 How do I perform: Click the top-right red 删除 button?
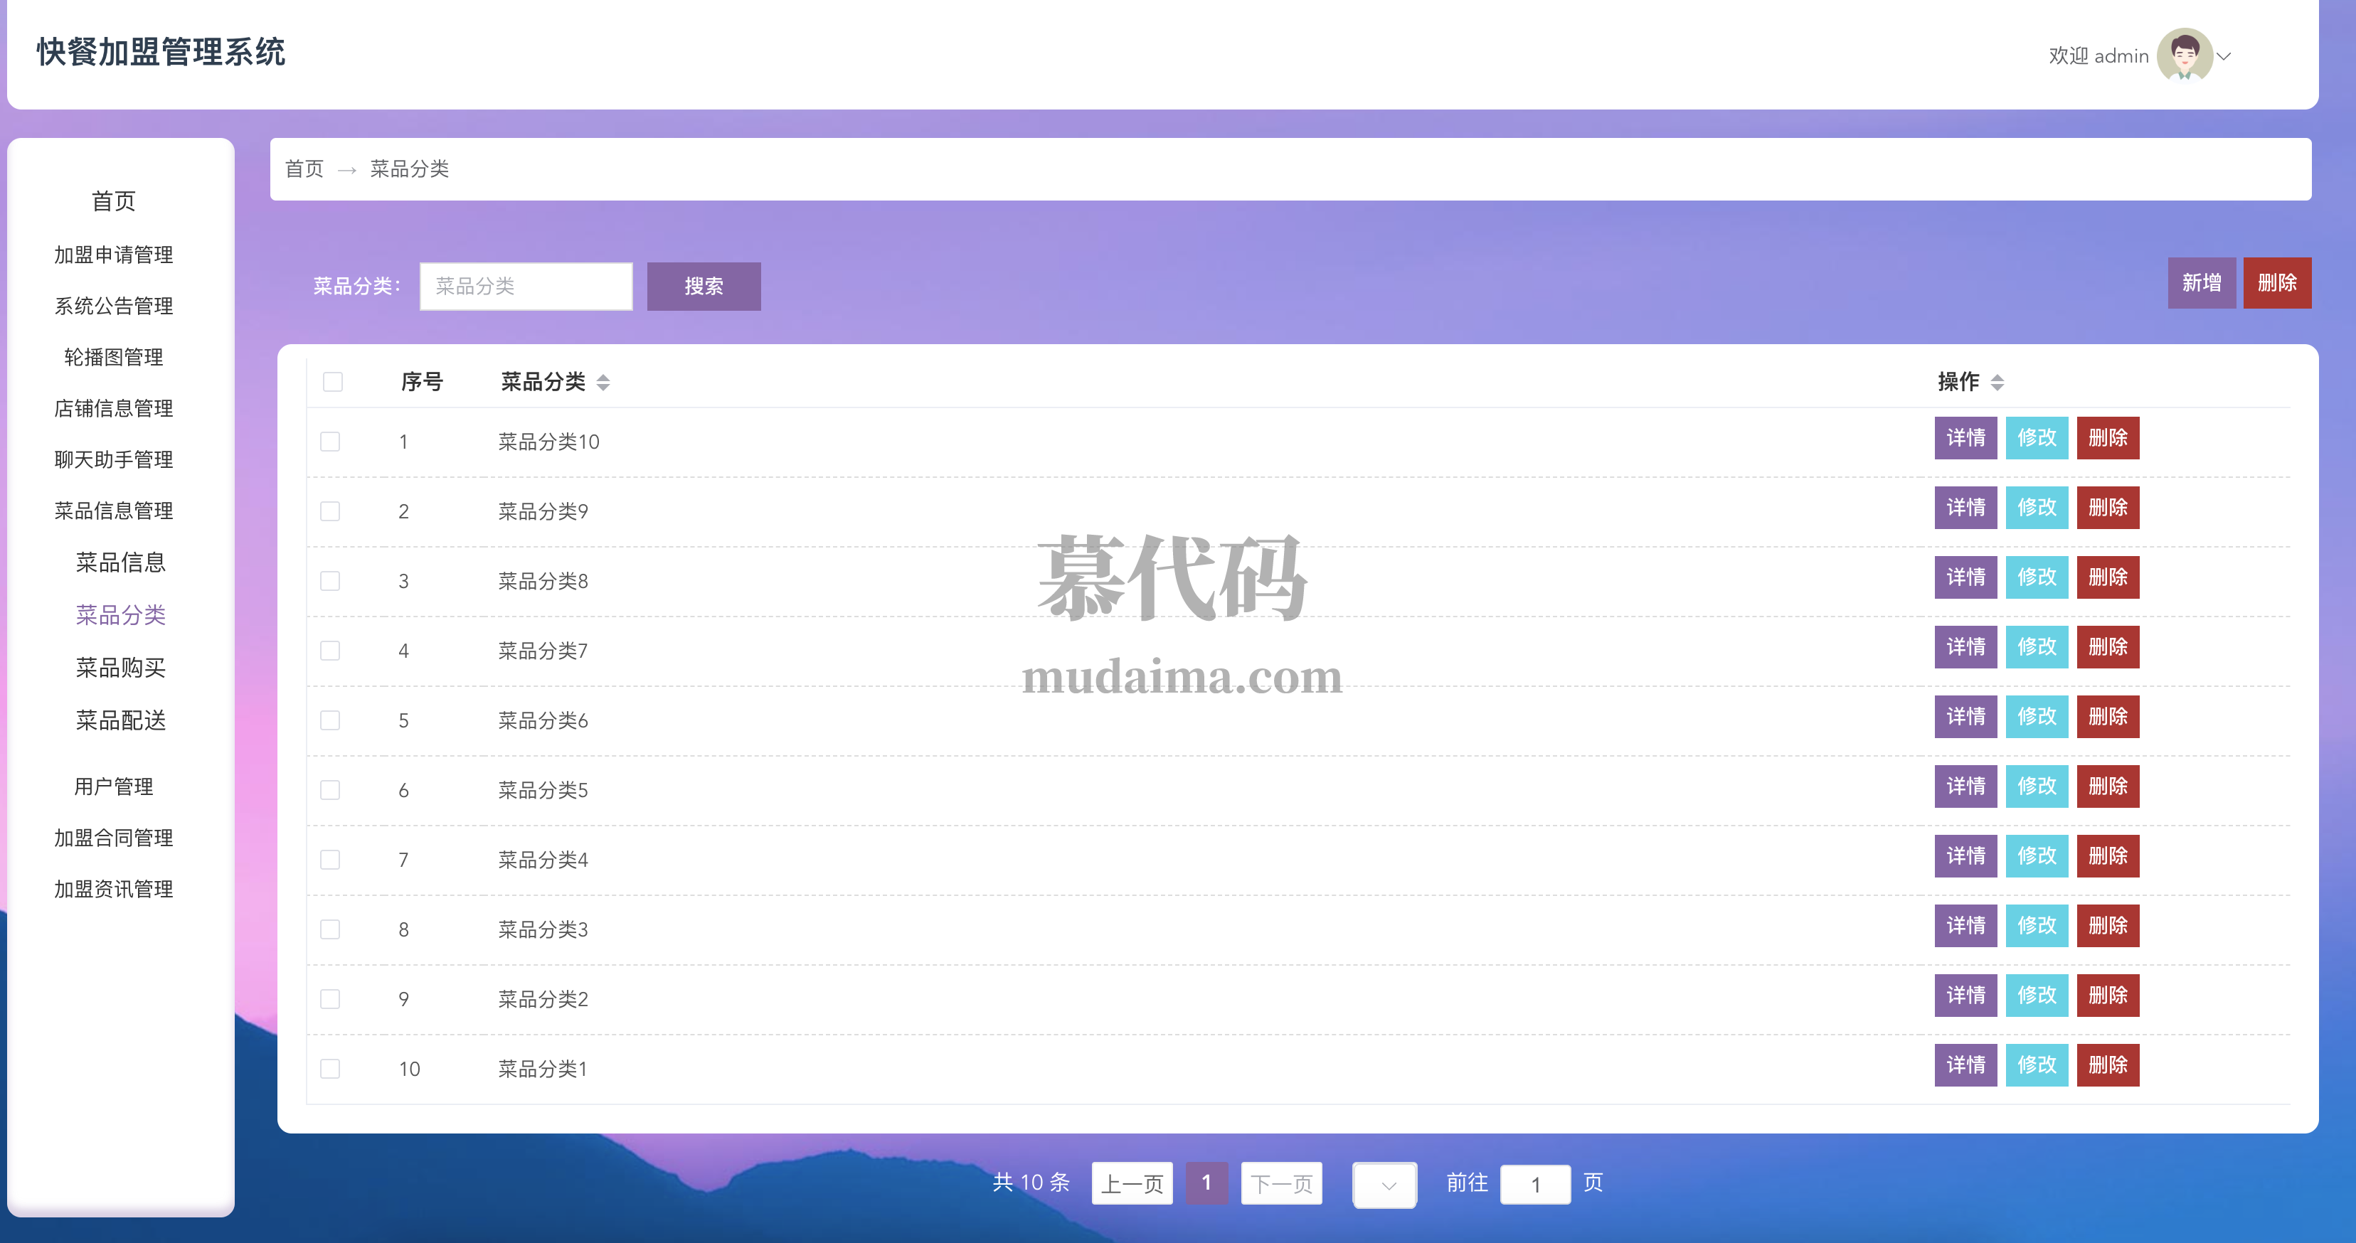[x=2276, y=283]
